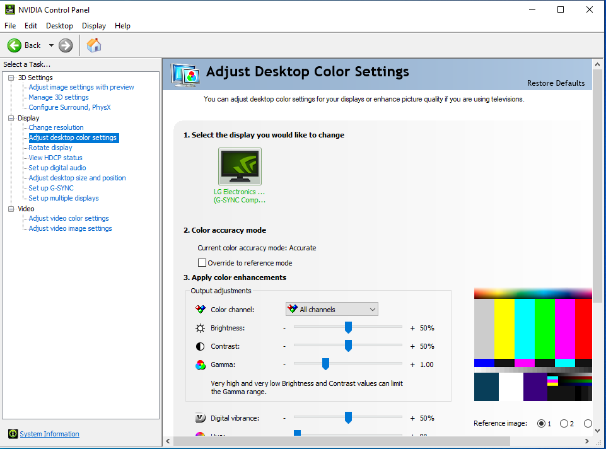Select Change resolution in task tree
Screen dimensions: 606x449
tap(56, 127)
